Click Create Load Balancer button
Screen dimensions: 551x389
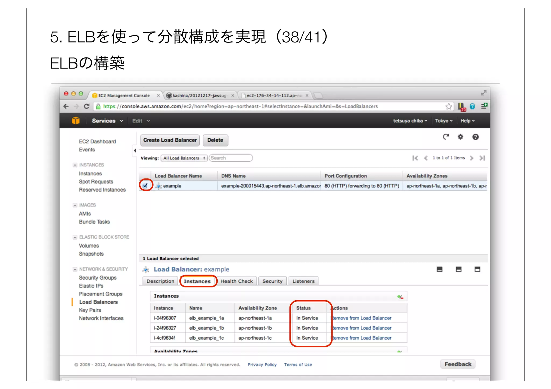pos(170,140)
